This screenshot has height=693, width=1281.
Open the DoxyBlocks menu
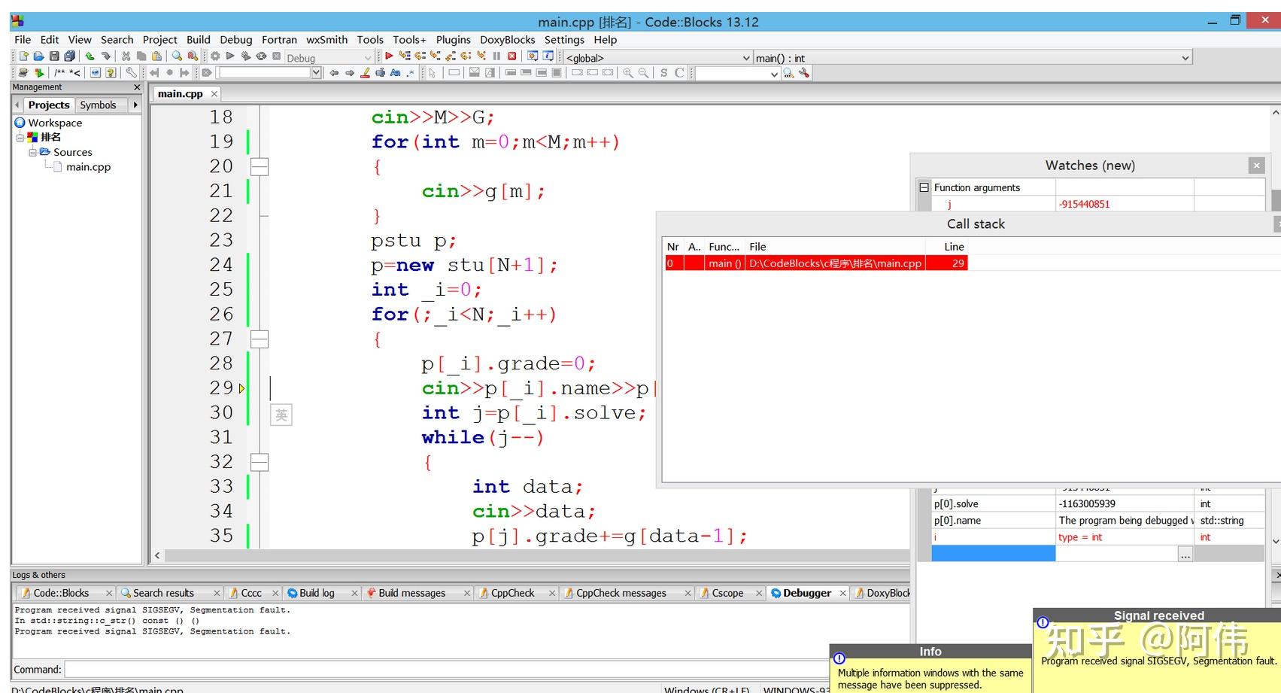(x=507, y=40)
